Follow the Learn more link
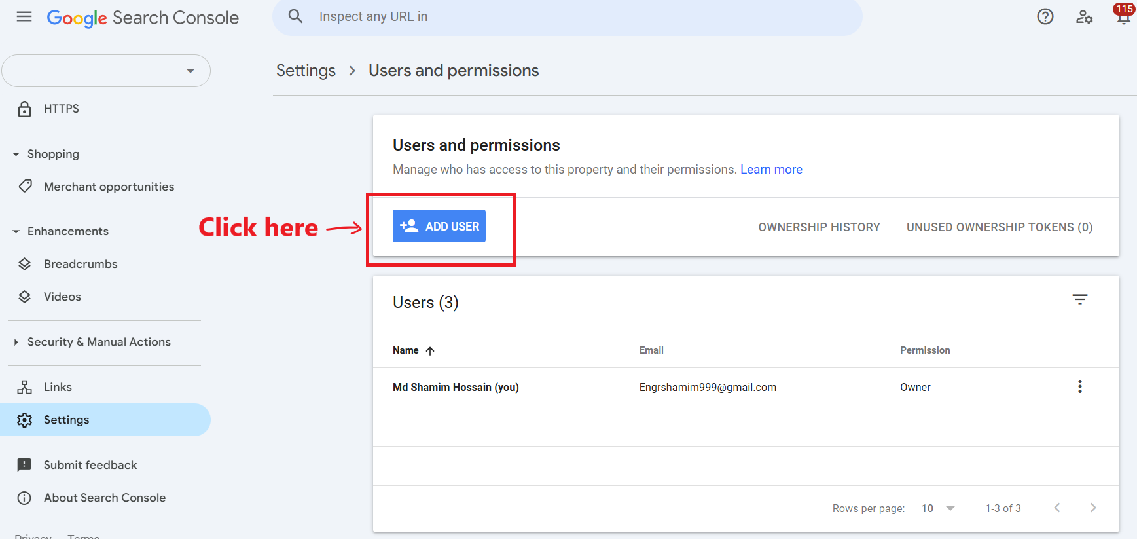This screenshot has height=539, width=1137. [771, 170]
